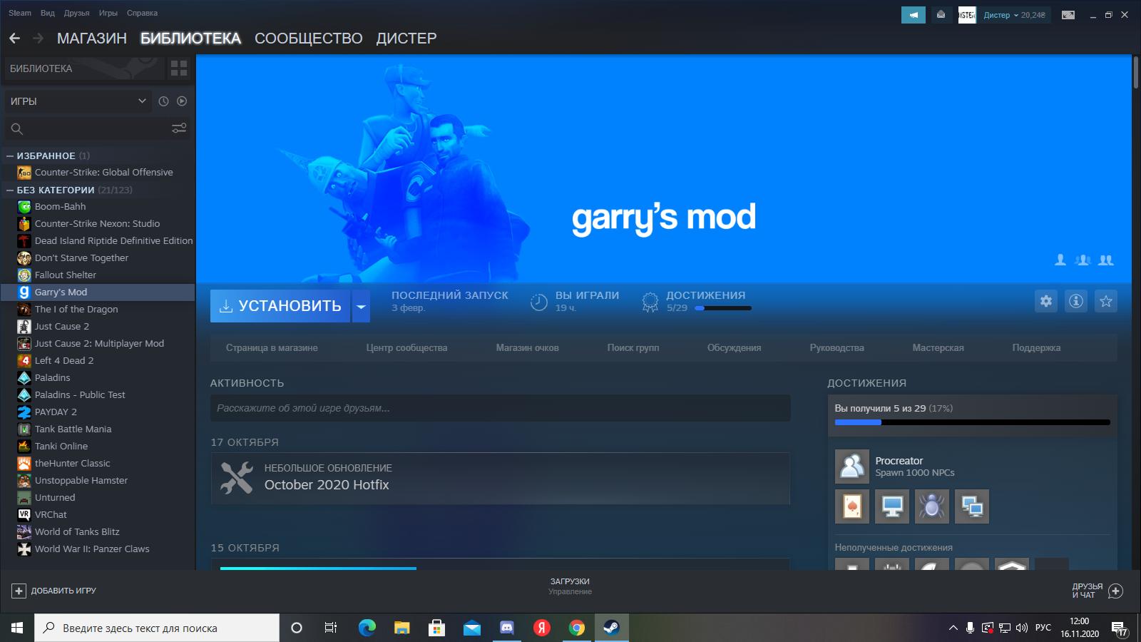Click the 17% achievements progress bar
1141x642 pixels.
973,422
